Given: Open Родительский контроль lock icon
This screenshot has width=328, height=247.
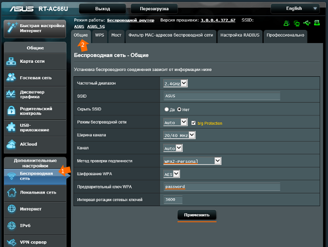Looking at the screenshot, I should (x=12, y=111).
